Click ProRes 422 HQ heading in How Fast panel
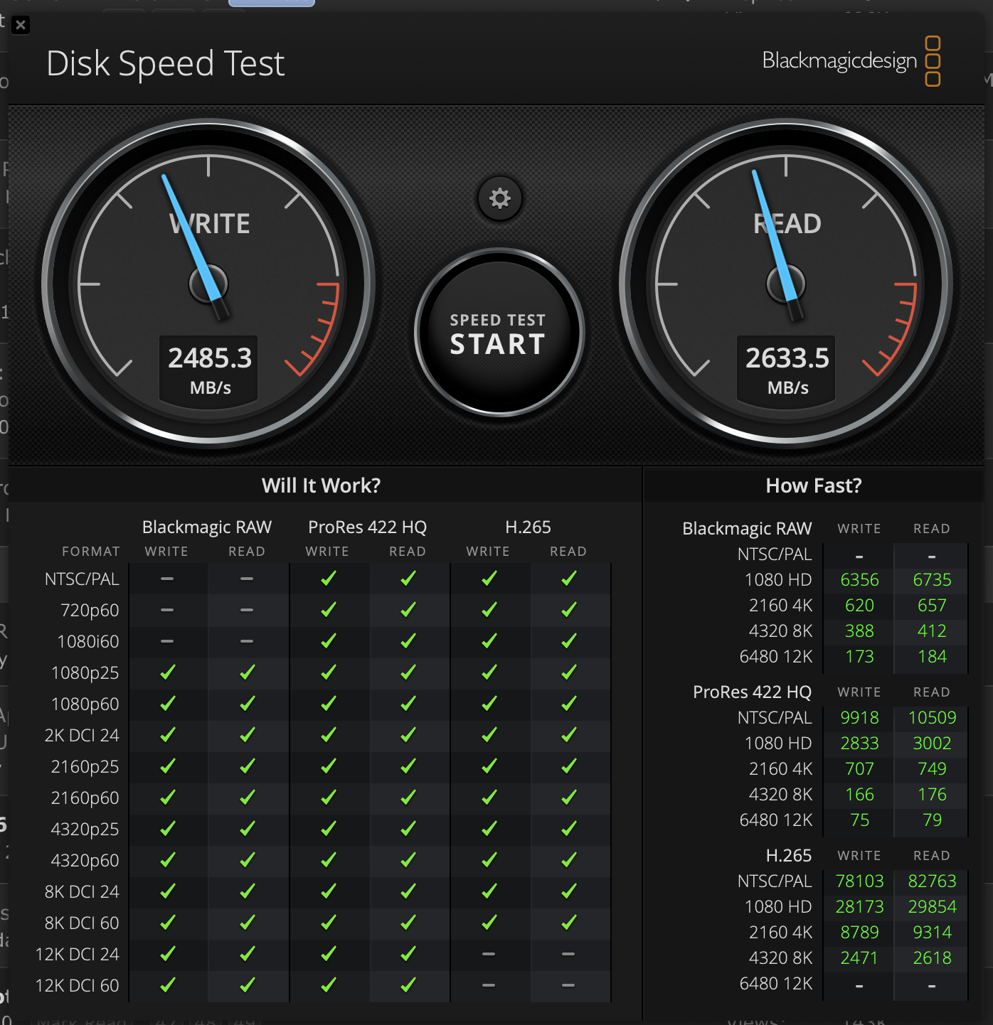The width and height of the screenshot is (993, 1025). tap(753, 692)
